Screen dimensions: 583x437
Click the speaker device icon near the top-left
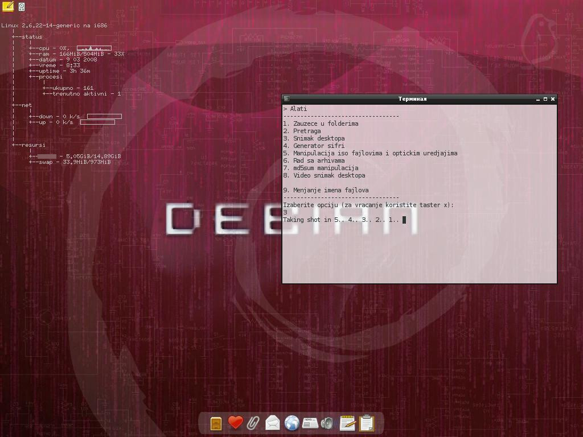tap(21, 7)
